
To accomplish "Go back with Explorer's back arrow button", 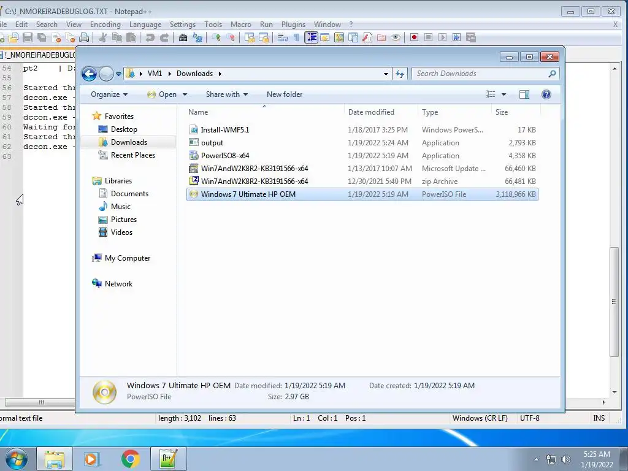I will point(89,74).
